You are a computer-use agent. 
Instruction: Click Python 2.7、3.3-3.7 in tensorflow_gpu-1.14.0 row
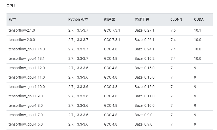tap(78, 49)
